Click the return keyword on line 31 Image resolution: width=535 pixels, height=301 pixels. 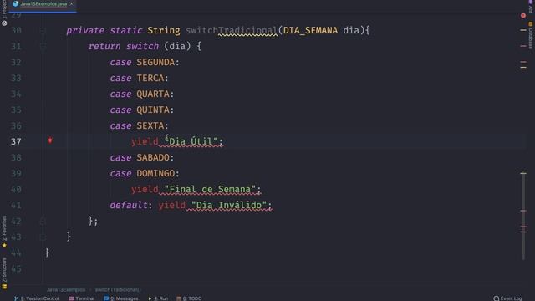[x=104, y=46]
